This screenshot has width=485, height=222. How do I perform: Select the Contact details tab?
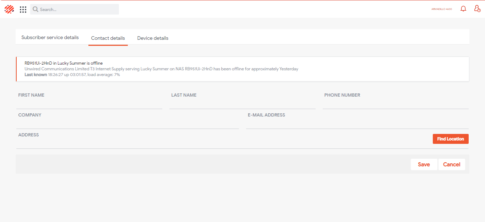(108, 38)
